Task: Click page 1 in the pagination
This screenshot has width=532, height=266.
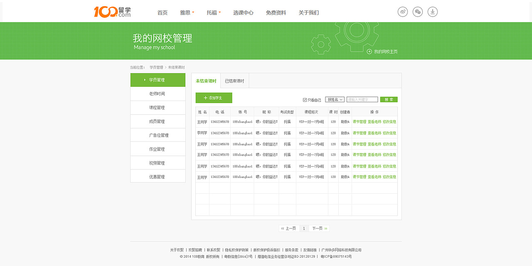Action: pos(304,228)
